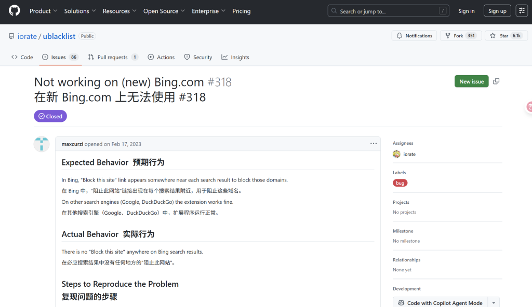This screenshot has width=532, height=307.
Task: Click the Feb 17, 2023 timestamp
Action: tap(126, 144)
